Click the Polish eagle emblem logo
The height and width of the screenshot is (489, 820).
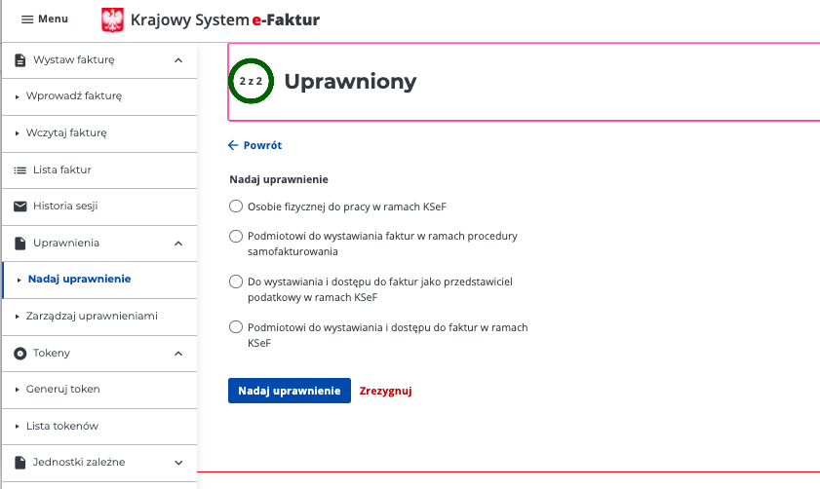click(112, 20)
